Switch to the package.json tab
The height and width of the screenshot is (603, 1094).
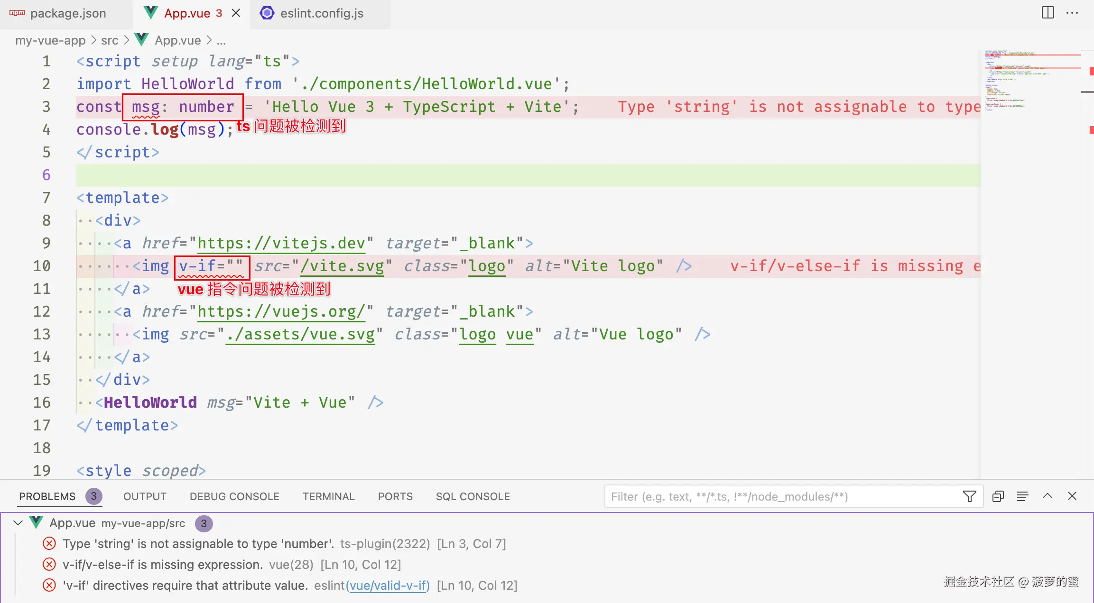point(67,13)
